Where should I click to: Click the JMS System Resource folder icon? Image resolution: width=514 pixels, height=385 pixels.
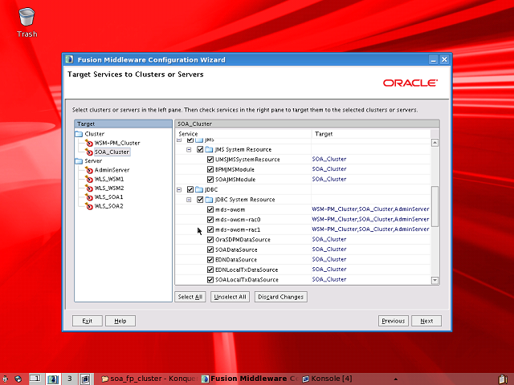[x=209, y=150]
